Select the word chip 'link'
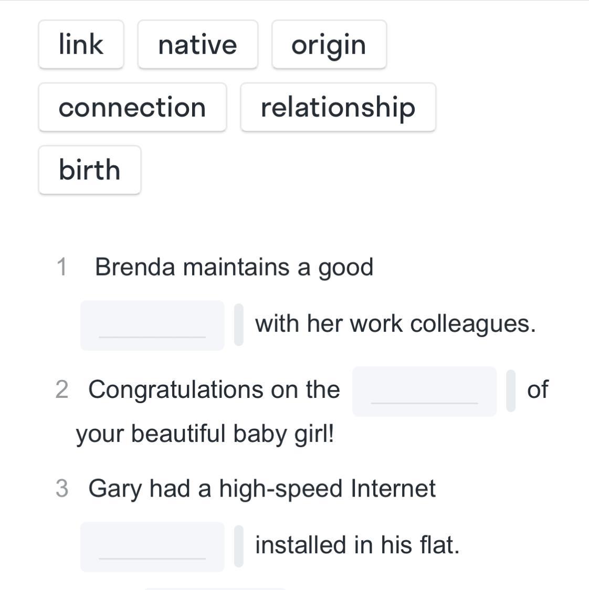Image resolution: width=589 pixels, height=590 pixels. pyautogui.click(x=81, y=45)
